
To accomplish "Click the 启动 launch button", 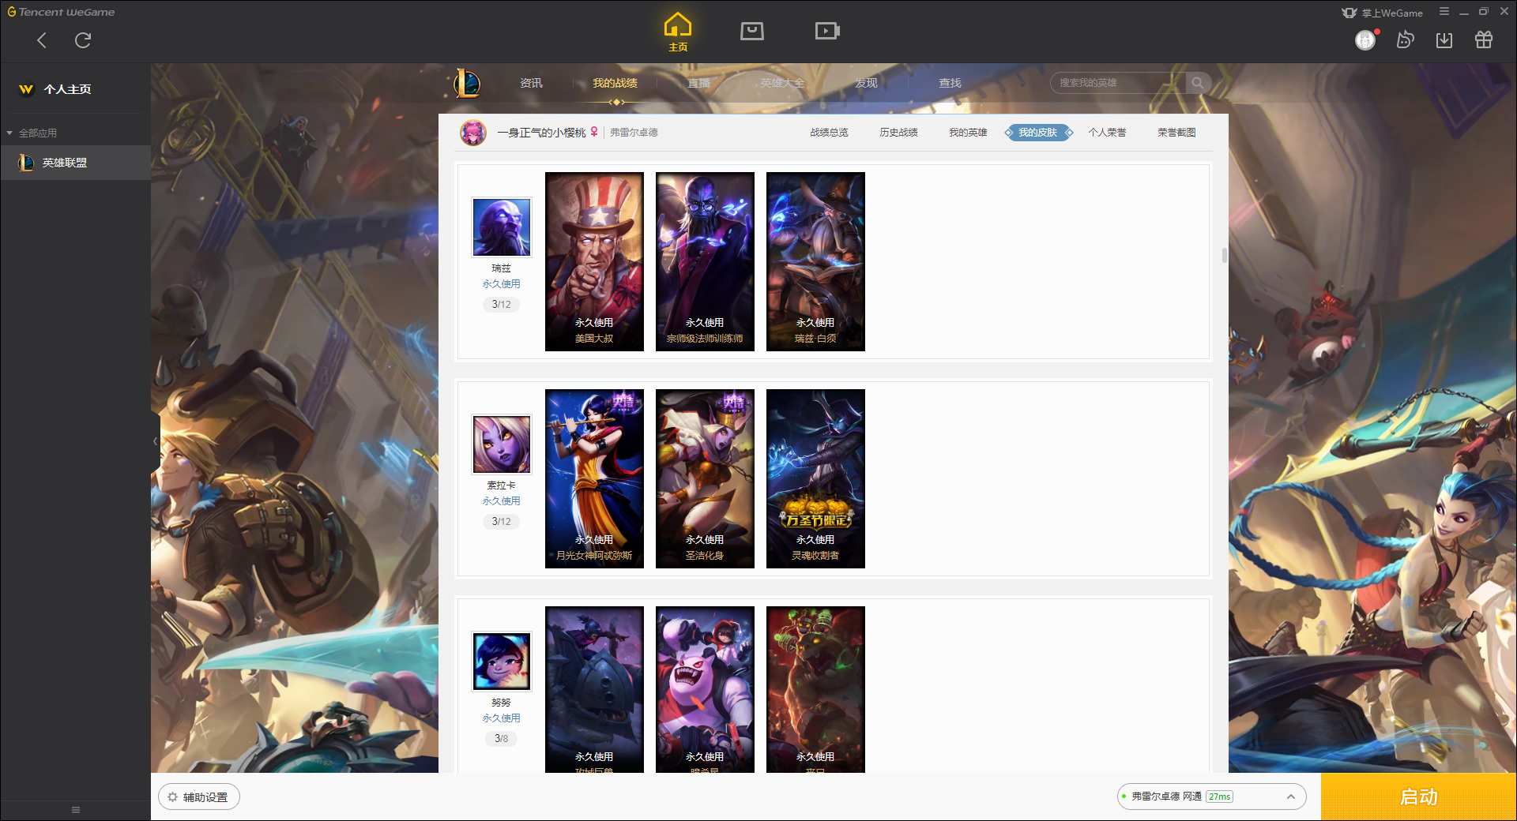I will click(1418, 797).
